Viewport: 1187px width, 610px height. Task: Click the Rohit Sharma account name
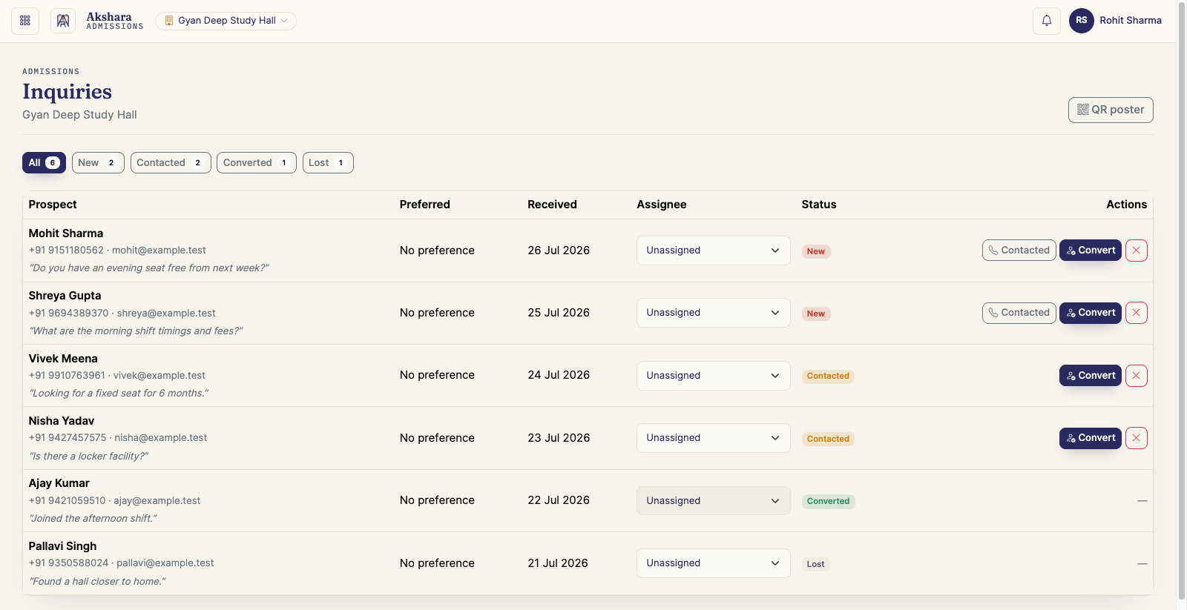[1131, 21]
